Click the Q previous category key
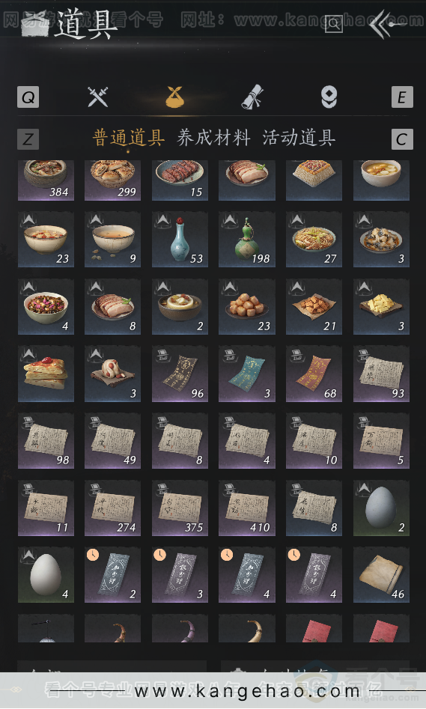 click(28, 97)
